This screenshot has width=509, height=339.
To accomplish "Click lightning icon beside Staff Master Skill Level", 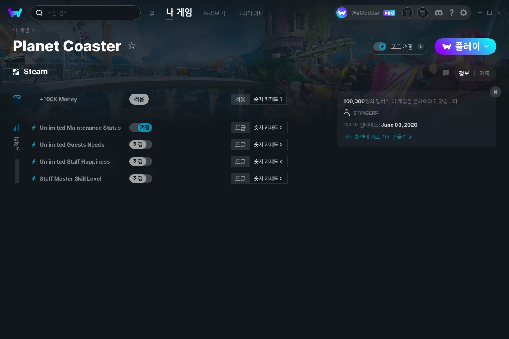I will coord(34,178).
